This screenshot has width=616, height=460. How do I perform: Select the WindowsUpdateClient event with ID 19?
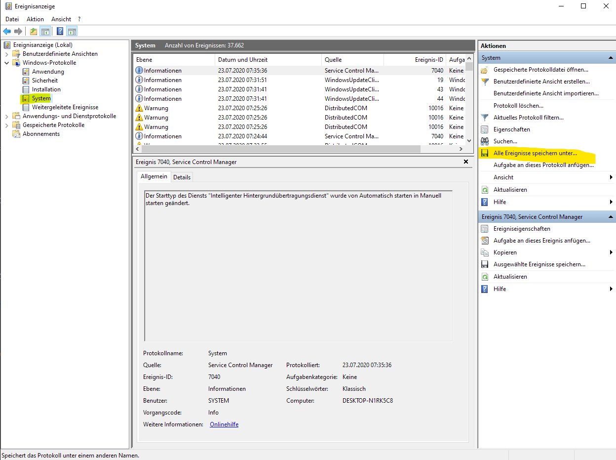click(x=299, y=80)
